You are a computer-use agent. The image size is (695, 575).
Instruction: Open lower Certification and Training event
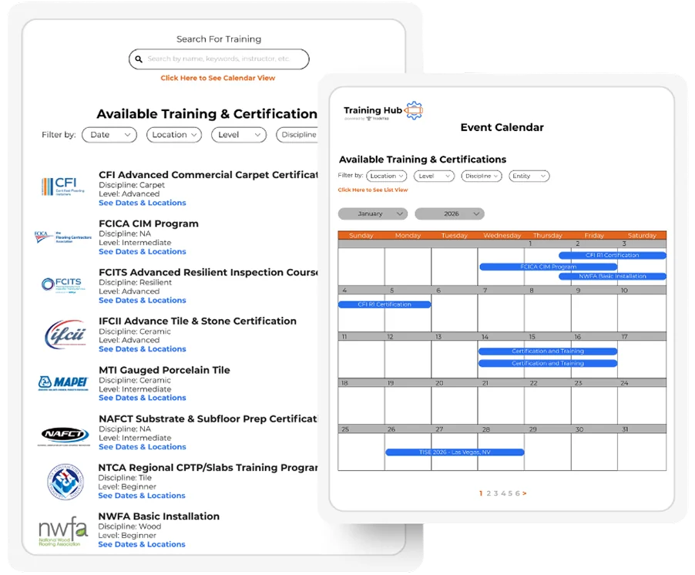[x=548, y=363]
